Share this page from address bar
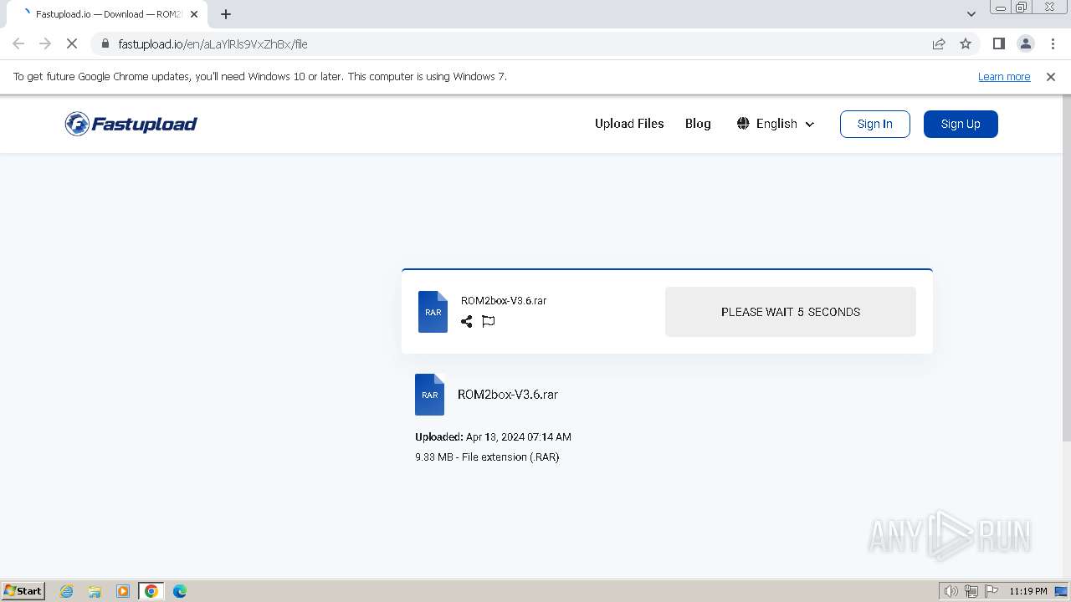The image size is (1071, 602). click(x=939, y=43)
